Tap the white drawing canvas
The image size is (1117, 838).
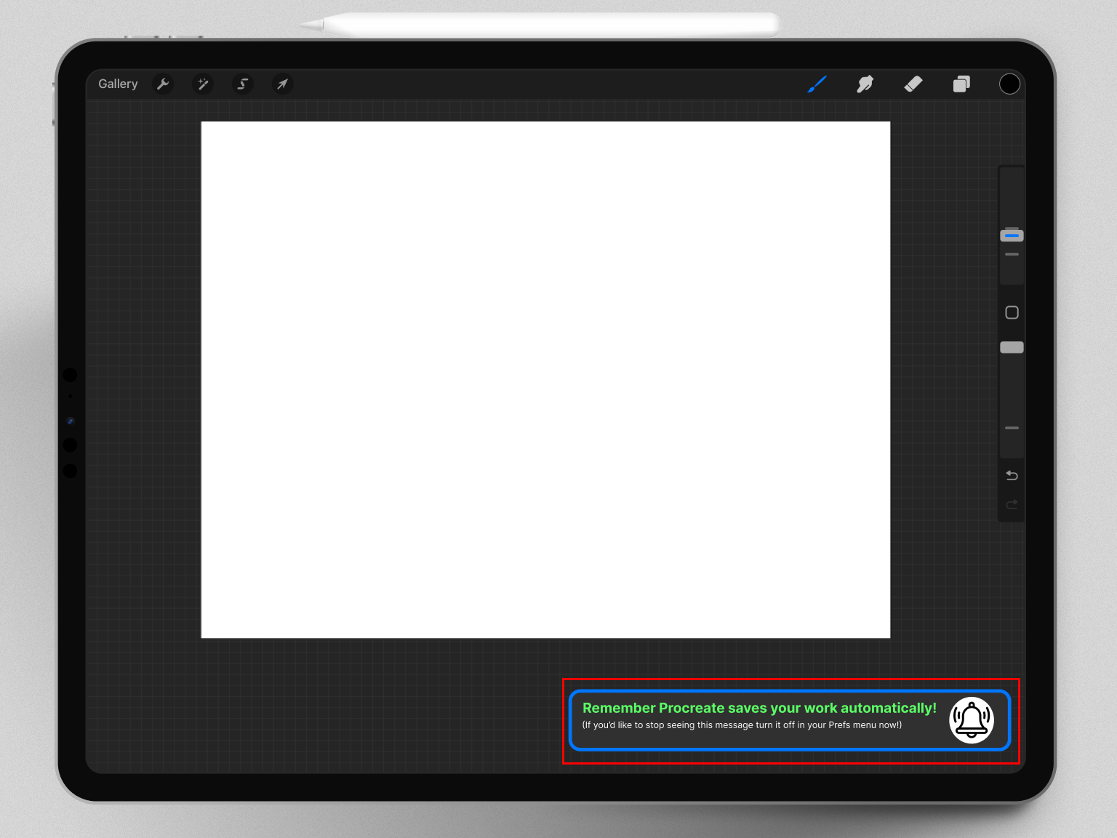tap(545, 380)
